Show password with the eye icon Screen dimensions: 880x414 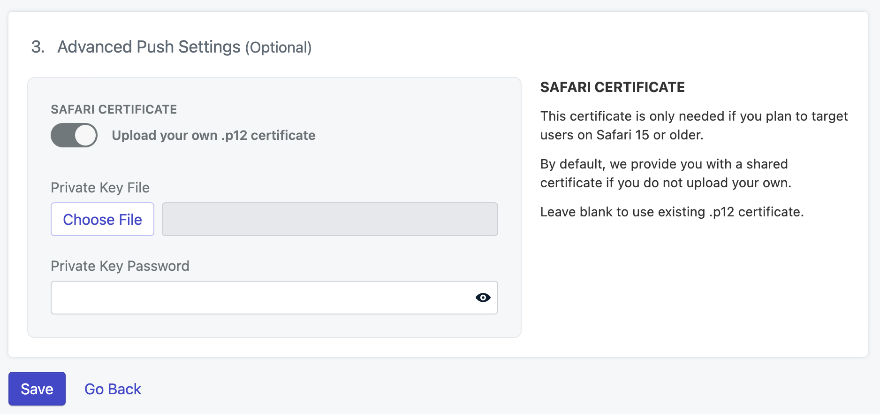point(483,298)
